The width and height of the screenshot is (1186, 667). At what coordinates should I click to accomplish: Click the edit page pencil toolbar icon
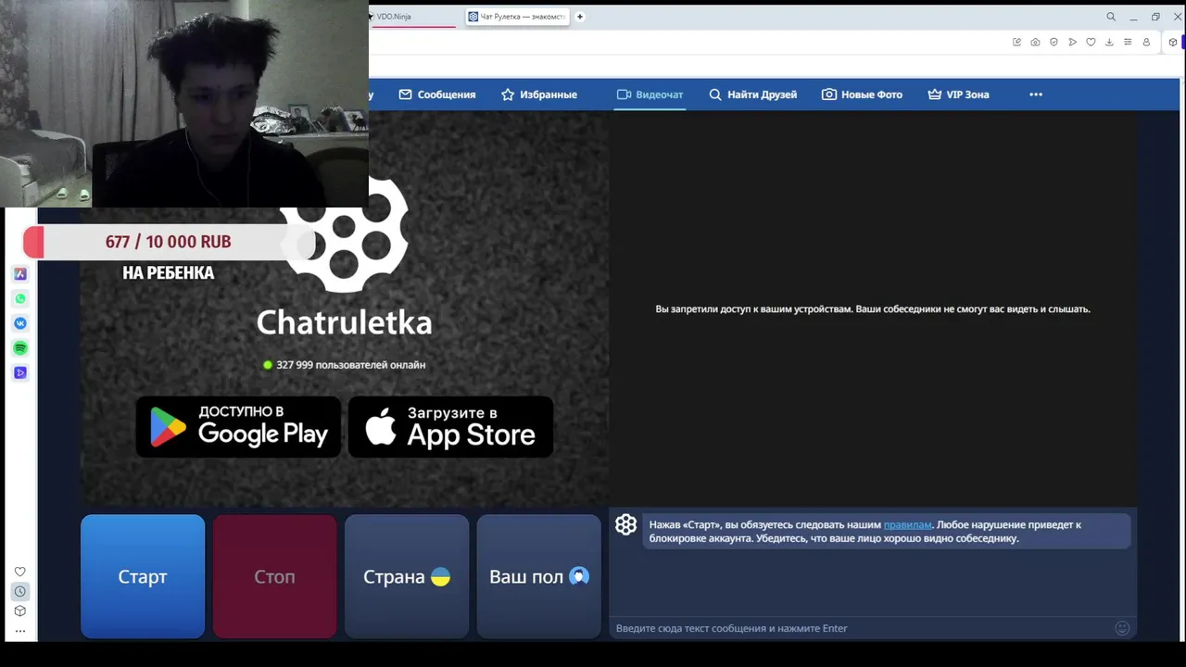click(x=1016, y=42)
